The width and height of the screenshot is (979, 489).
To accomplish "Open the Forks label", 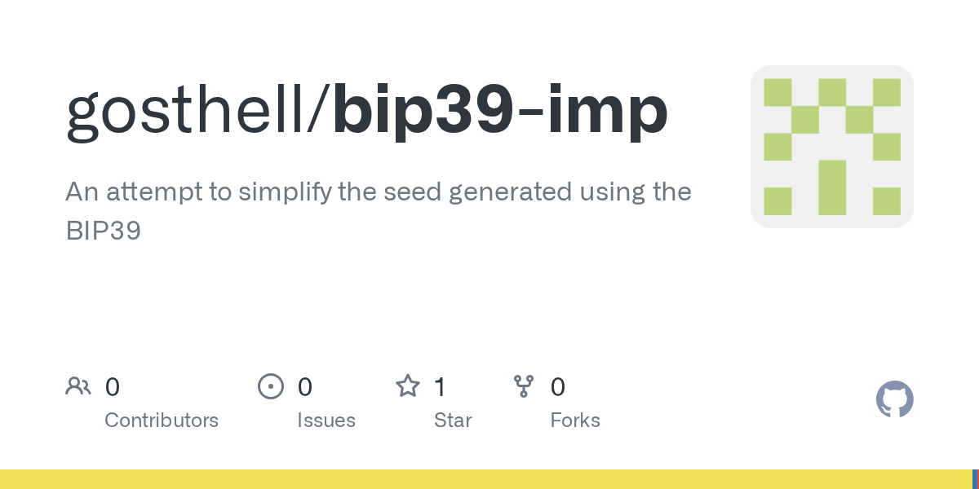I will (x=575, y=421).
